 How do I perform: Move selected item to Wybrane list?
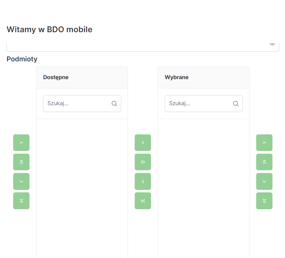[x=143, y=143]
